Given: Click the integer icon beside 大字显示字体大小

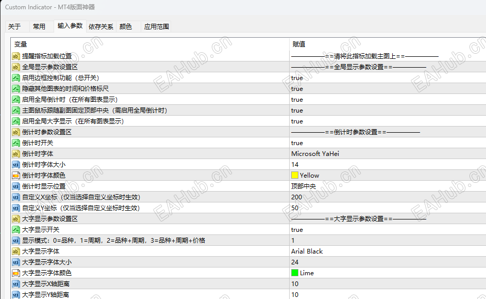Looking at the screenshot, I should (16, 262).
